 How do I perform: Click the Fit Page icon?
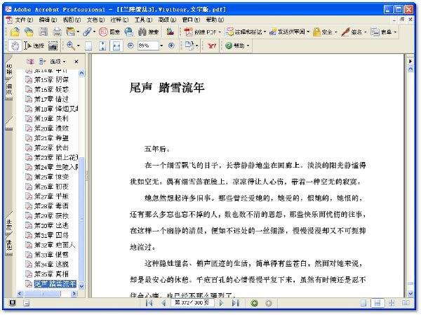click(102, 46)
